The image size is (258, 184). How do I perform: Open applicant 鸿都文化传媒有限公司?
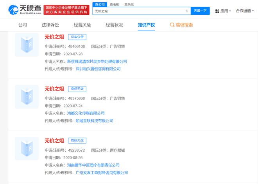[86, 113]
